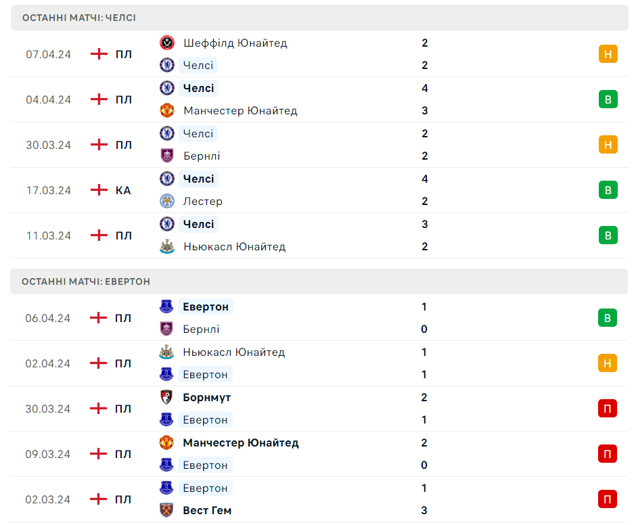Open the Шеффілд Юнайтед team link

tap(235, 43)
